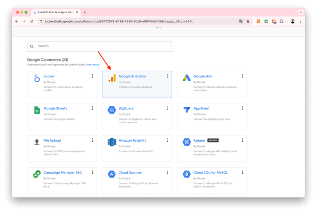
Task: Select the Google Ads connector title
Action: pos(203,76)
